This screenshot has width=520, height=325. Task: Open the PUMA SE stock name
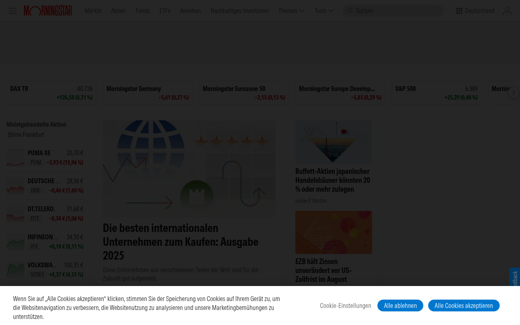pyautogui.click(x=39, y=153)
